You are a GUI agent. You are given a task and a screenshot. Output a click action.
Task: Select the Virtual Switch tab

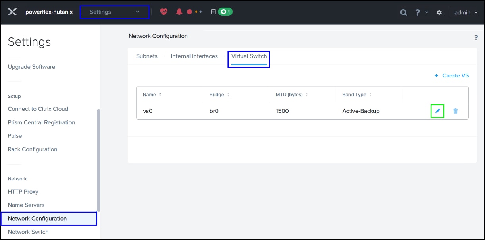(x=249, y=56)
